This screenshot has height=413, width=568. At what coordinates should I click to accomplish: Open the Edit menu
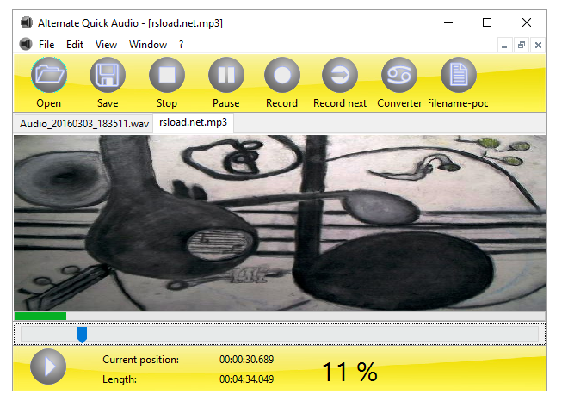[75, 45]
